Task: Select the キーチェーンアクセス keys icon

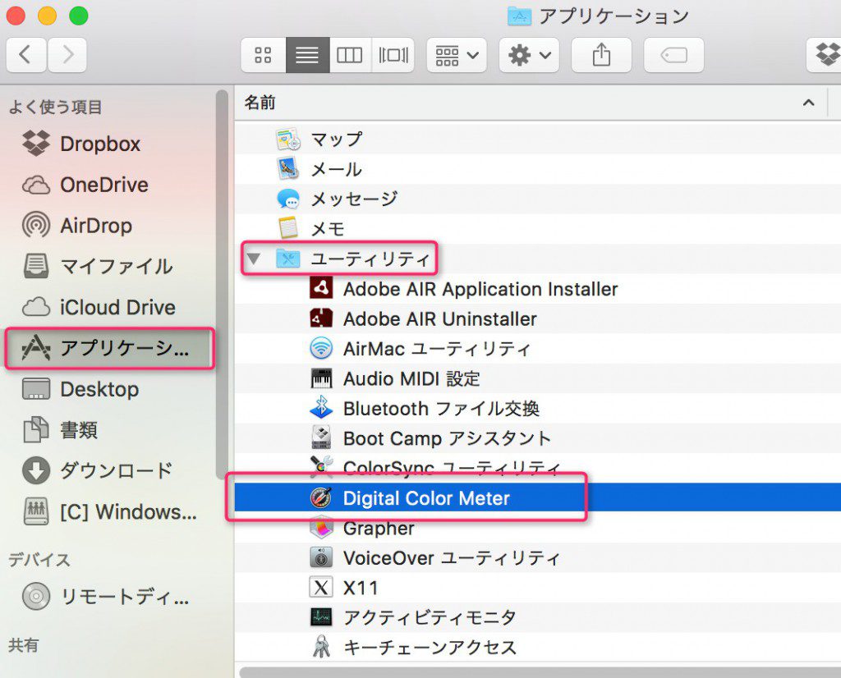Action: [321, 647]
